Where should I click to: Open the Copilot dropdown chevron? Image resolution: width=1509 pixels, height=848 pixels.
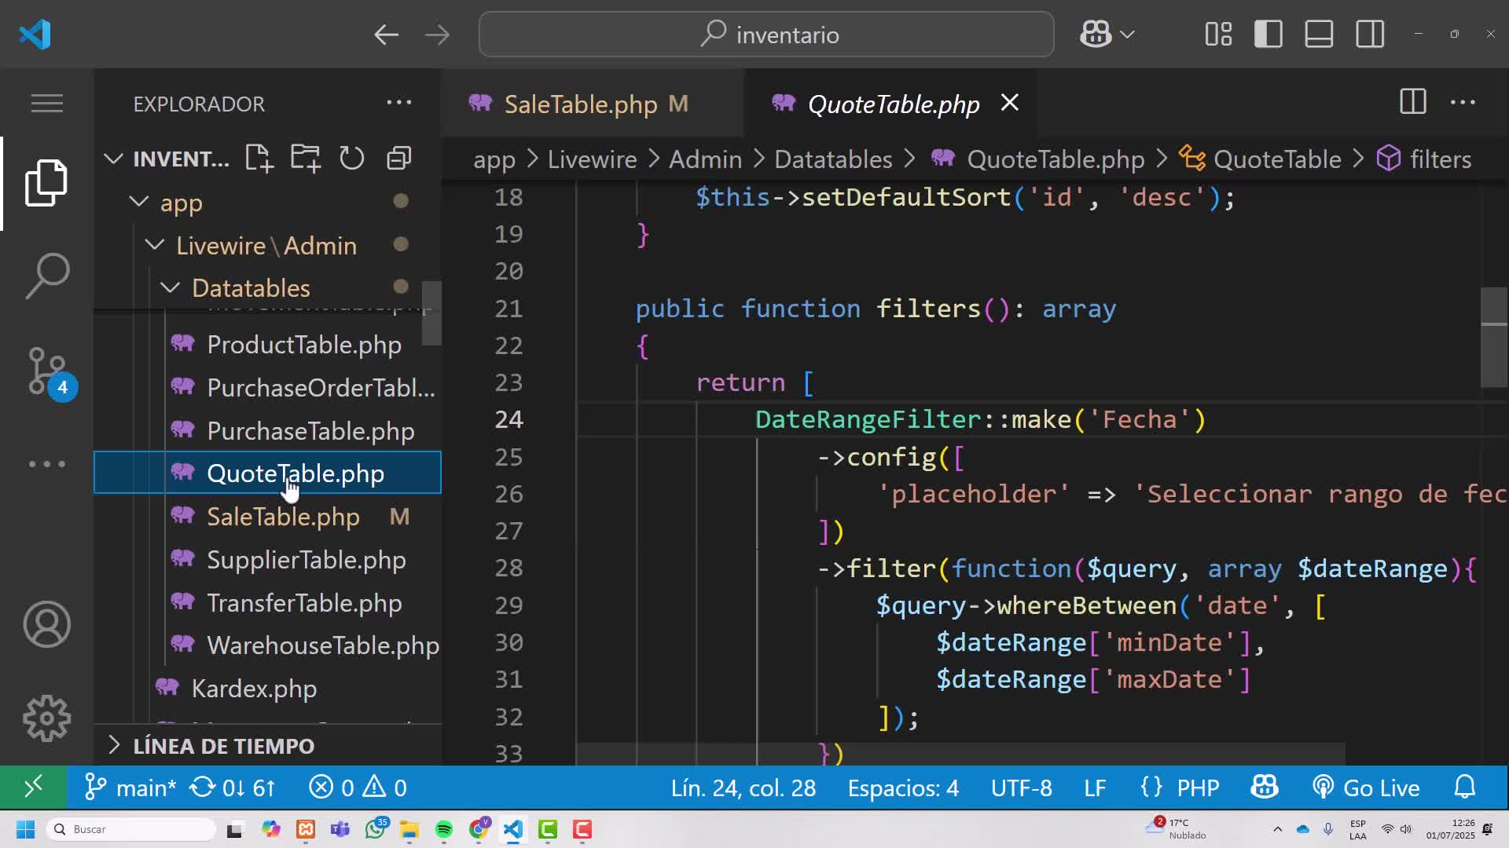point(1127,35)
